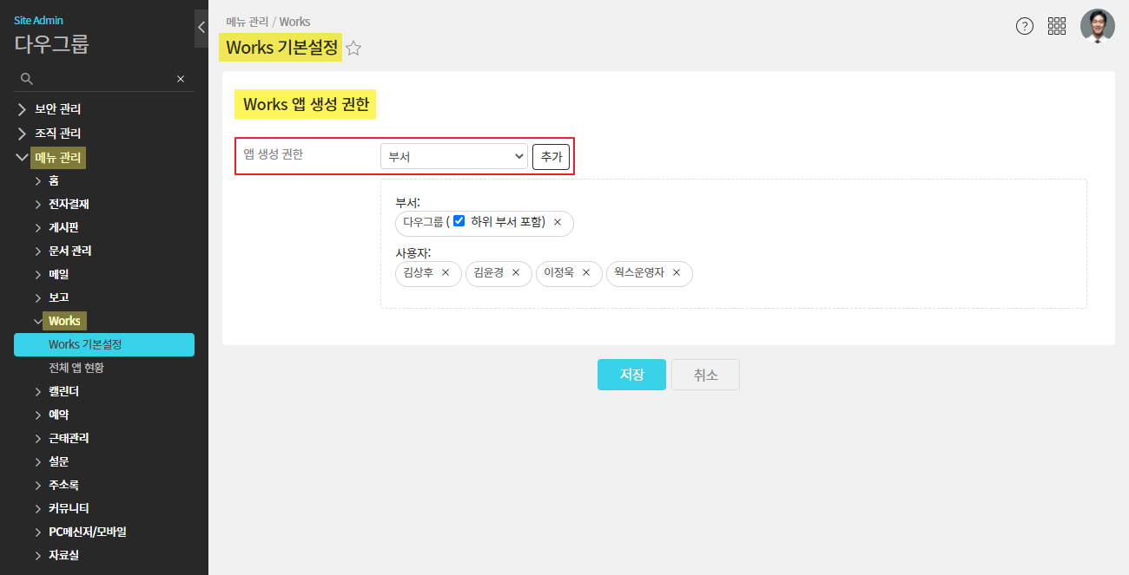Click the 추가 button

551,157
